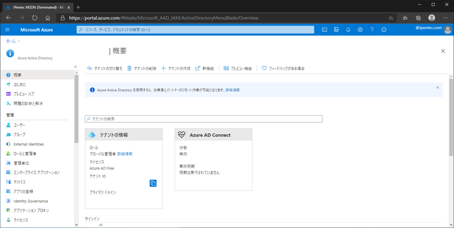
Task: Open the directory and subscription filter icon
Action: click(x=337, y=29)
